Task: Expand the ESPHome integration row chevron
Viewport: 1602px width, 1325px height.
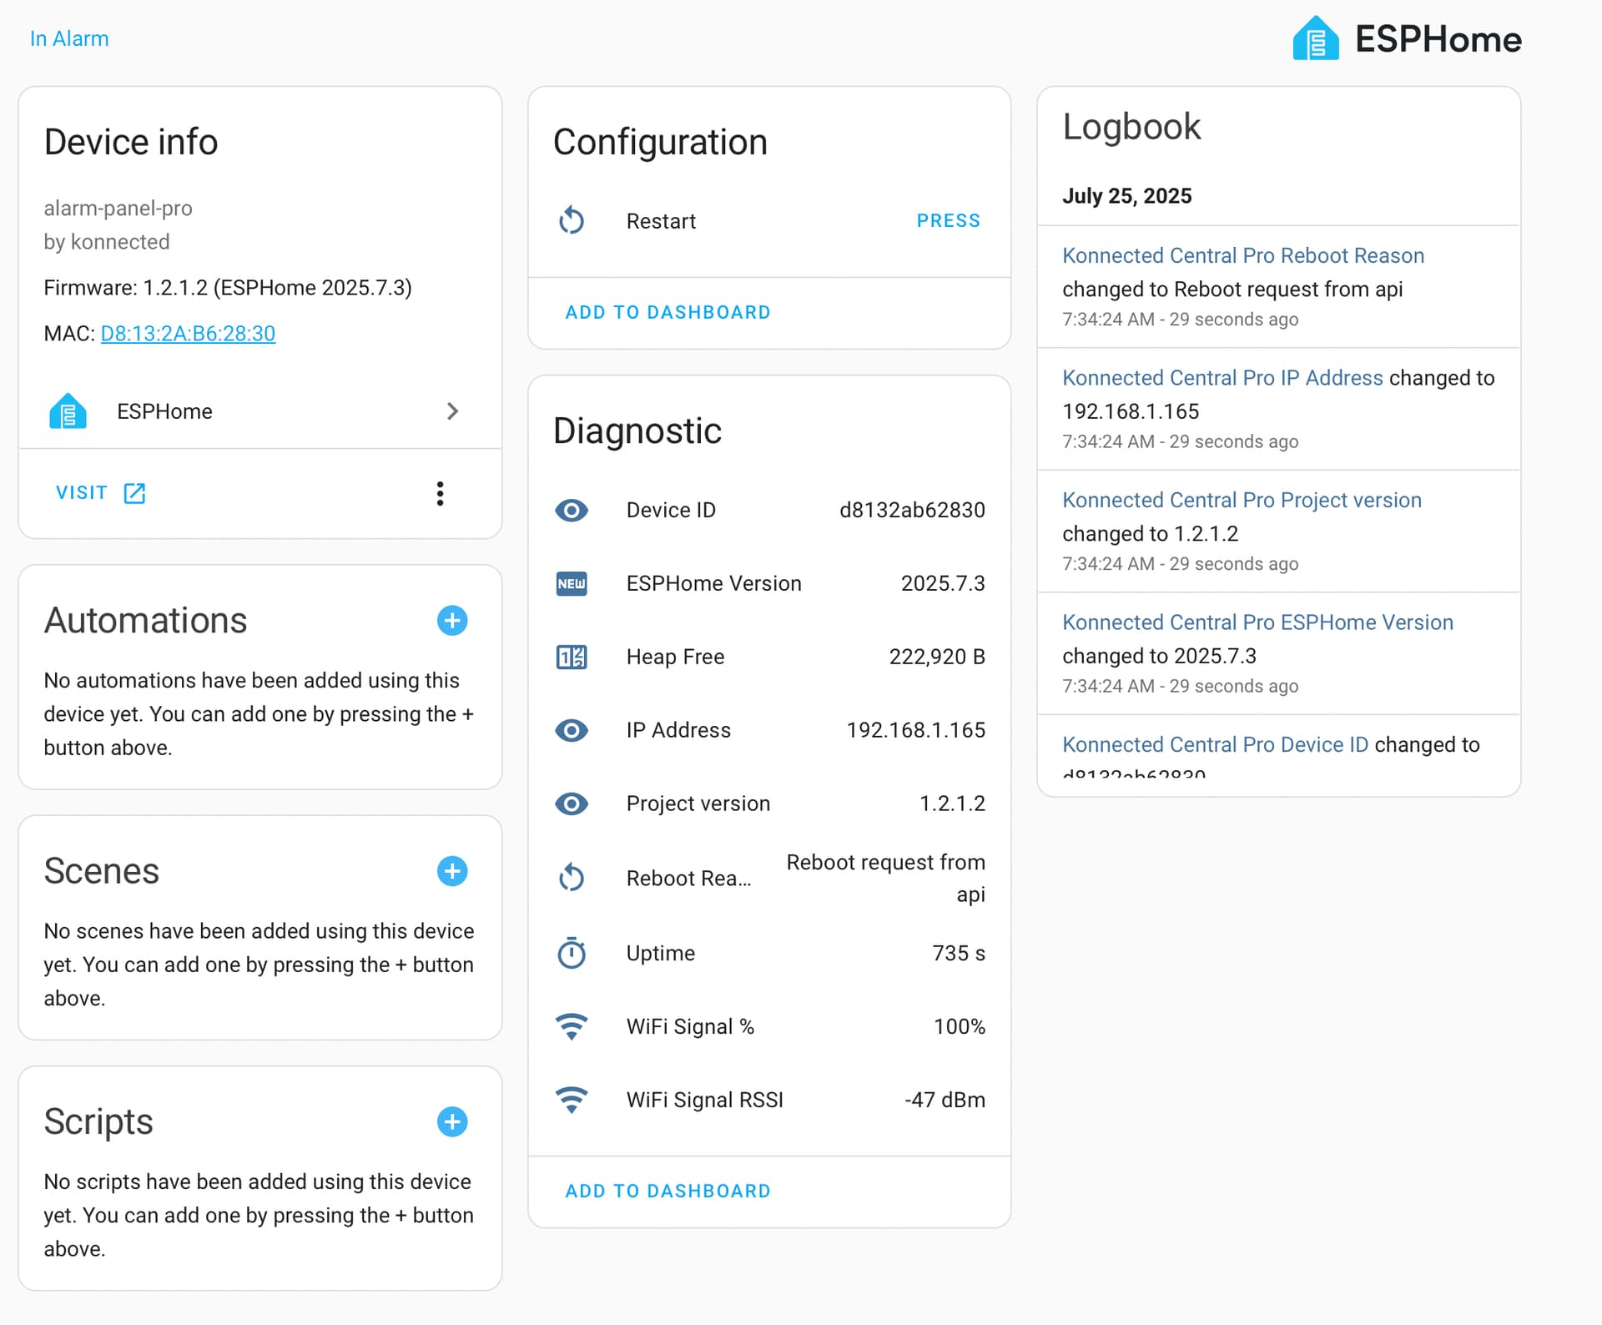Action: tap(452, 411)
